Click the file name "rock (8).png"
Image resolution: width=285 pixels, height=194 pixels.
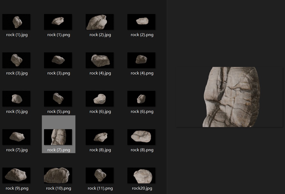[142, 150]
